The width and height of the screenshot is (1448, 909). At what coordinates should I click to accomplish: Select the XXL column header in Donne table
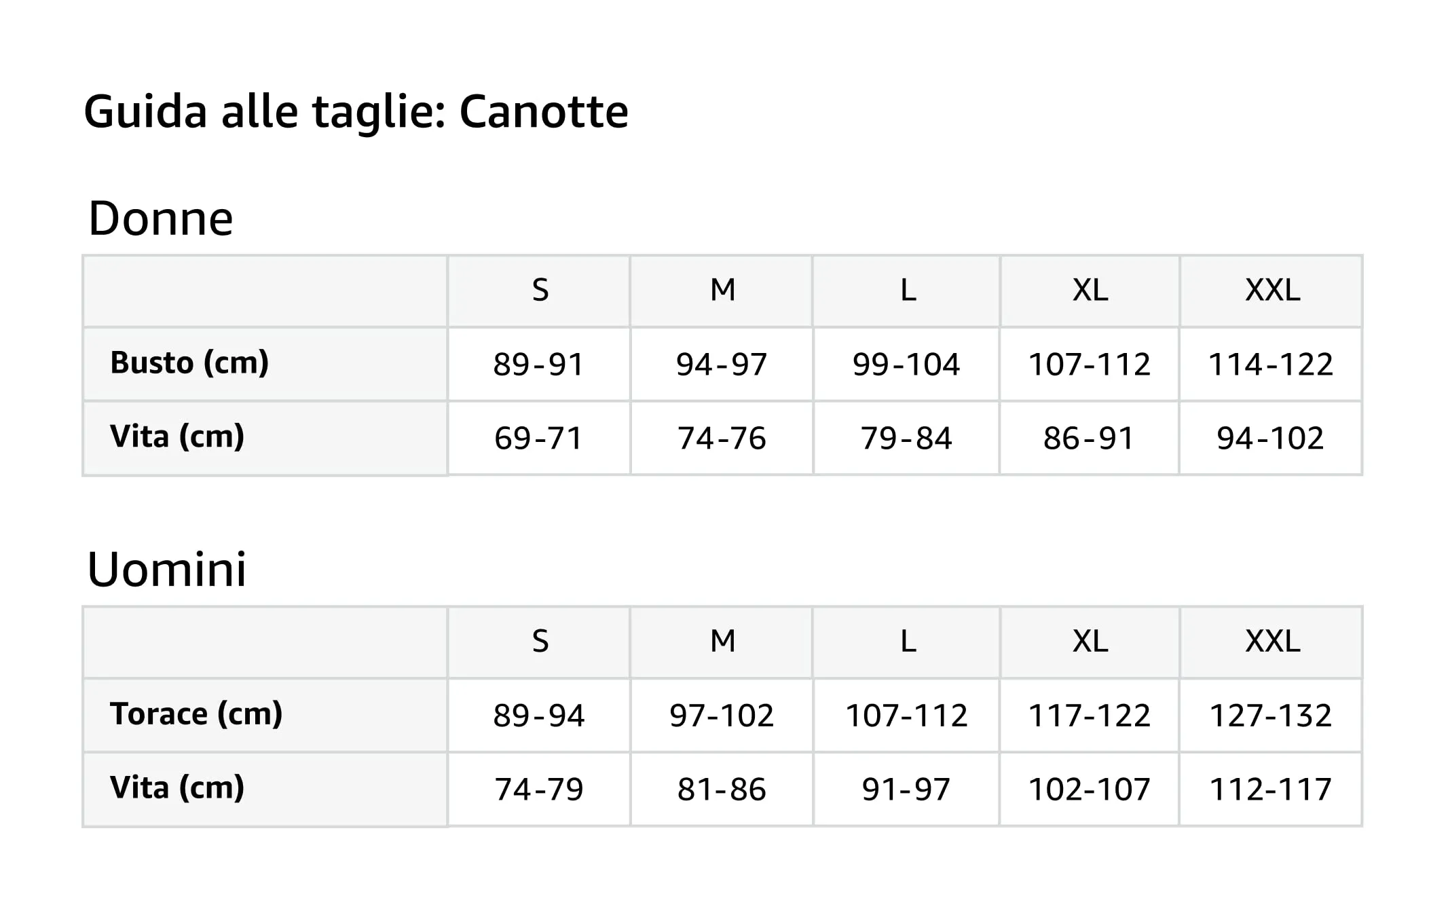click(x=1272, y=291)
